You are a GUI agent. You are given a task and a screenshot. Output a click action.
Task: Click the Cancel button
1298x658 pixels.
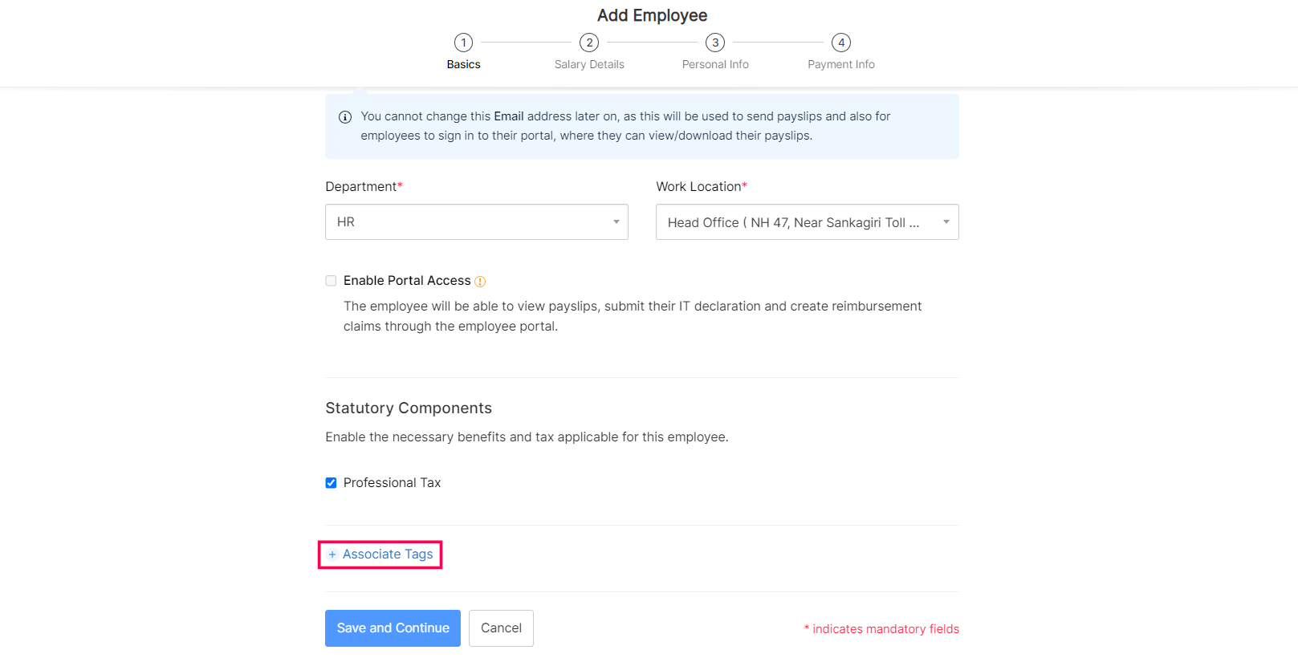click(501, 628)
